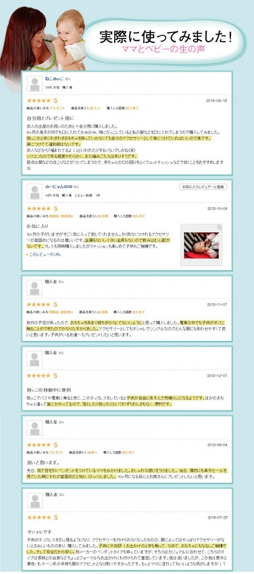Click みーにゃん0318's avatar icon
254x574 pixels.
tap(34, 192)
